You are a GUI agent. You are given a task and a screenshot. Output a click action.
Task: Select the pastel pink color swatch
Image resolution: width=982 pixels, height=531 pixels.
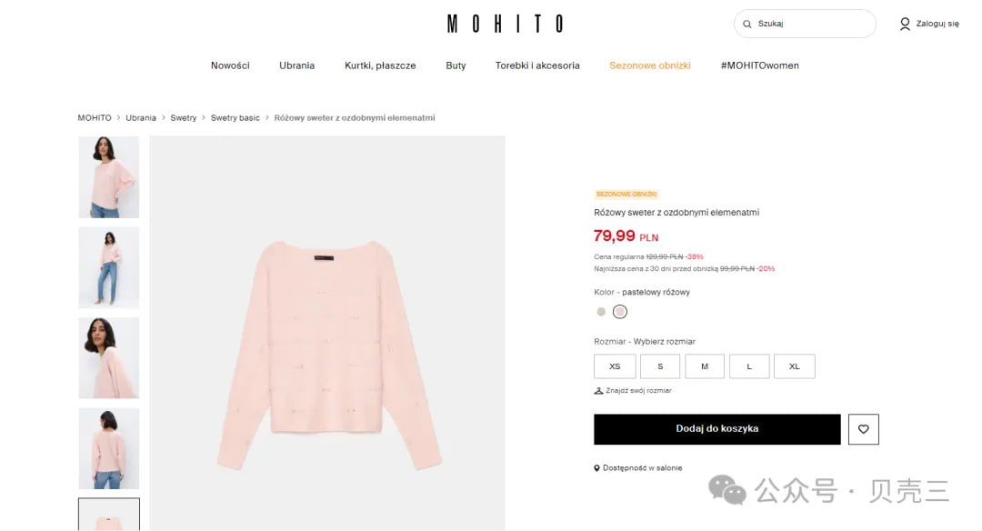pos(620,312)
